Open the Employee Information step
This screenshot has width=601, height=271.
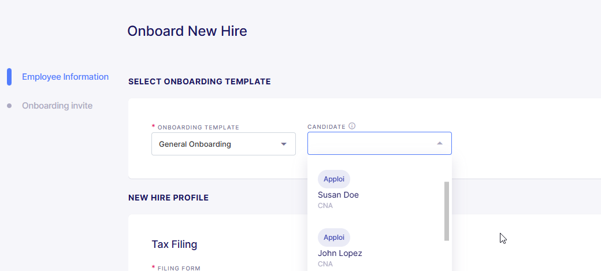point(65,77)
